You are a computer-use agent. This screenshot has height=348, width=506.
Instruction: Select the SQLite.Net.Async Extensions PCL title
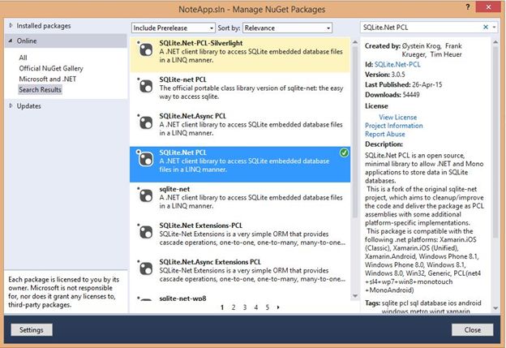coord(210,262)
